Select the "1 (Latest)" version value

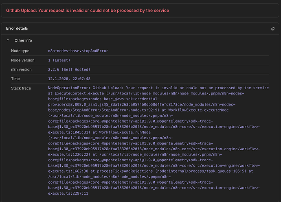(x=59, y=60)
